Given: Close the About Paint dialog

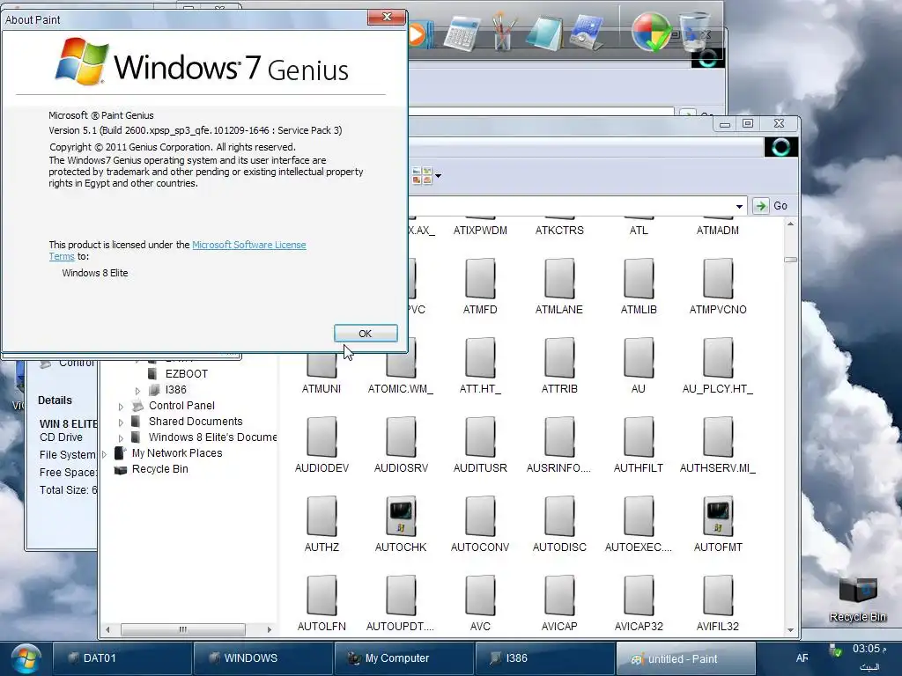Looking at the screenshot, I should tap(387, 18).
